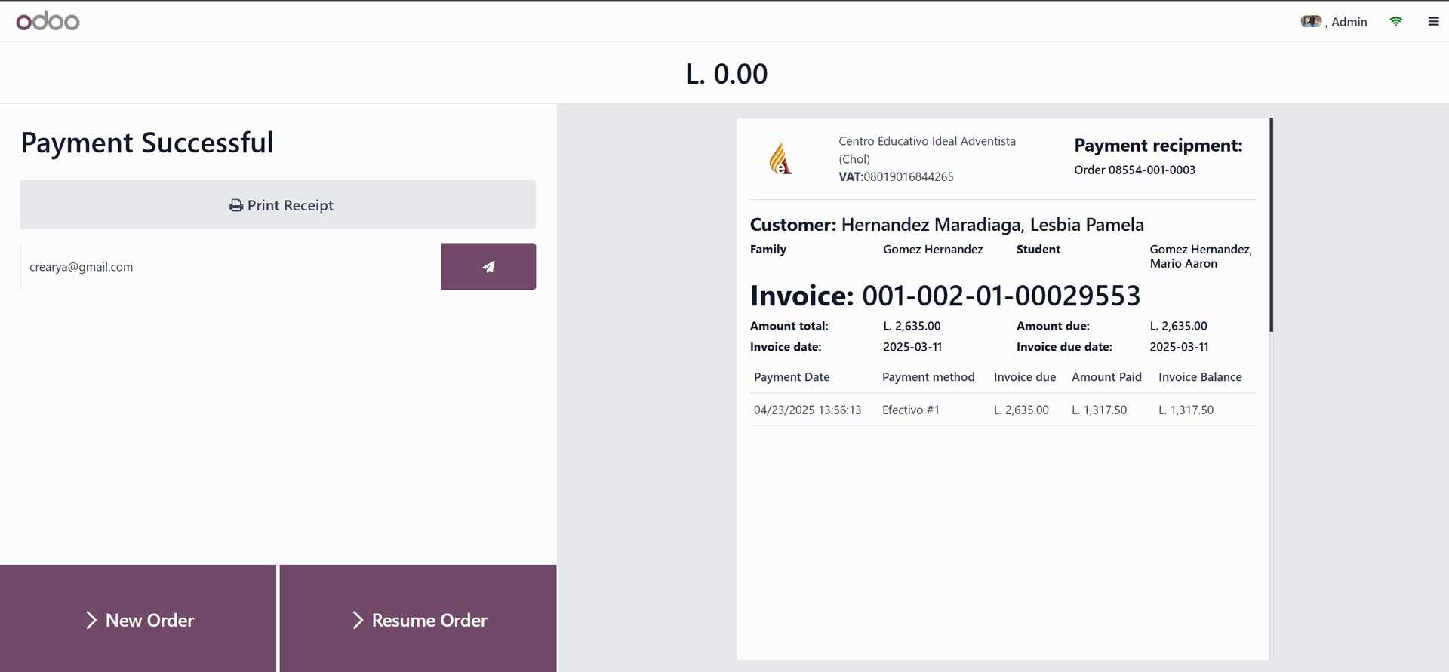Image resolution: width=1449 pixels, height=672 pixels.
Task: Click customer name Hernandez Maradiaga, Lesbia Pamela
Action: click(x=992, y=225)
